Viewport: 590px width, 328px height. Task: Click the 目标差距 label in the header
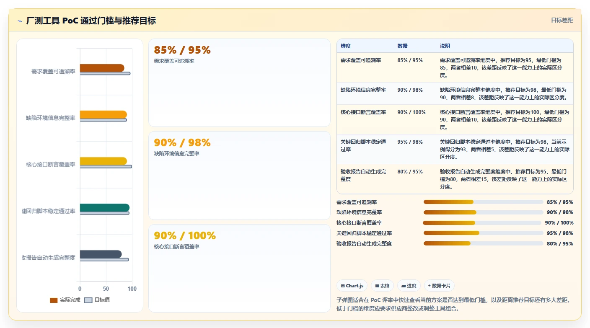click(x=562, y=20)
